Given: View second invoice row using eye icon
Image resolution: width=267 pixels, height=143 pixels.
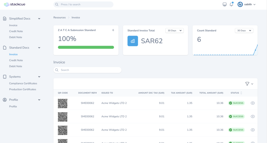Looking at the screenshot, I should (x=252, y=117).
